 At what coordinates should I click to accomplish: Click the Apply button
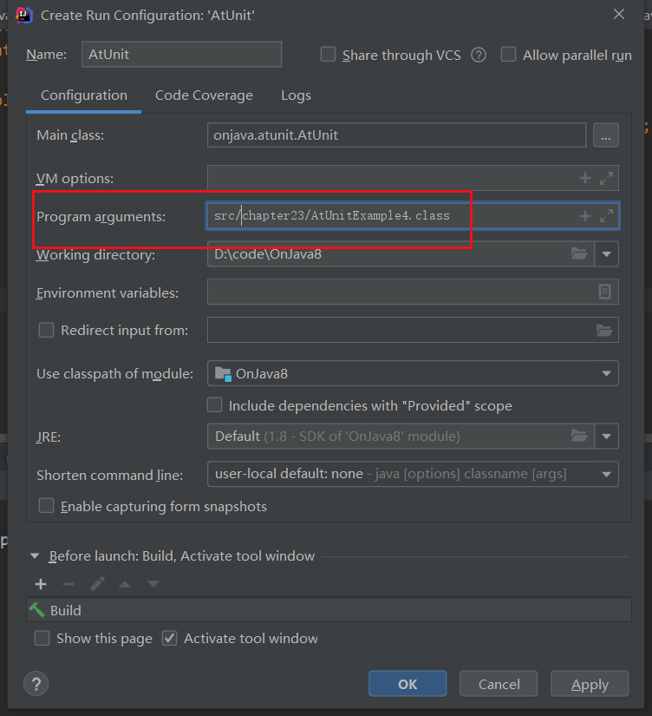click(590, 684)
